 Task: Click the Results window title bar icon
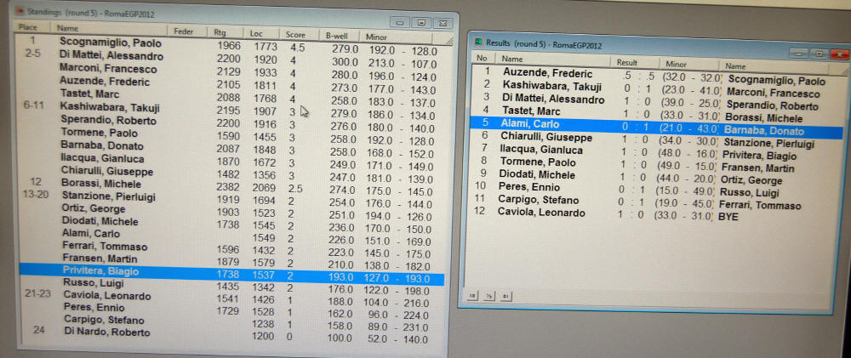pyautogui.click(x=478, y=42)
